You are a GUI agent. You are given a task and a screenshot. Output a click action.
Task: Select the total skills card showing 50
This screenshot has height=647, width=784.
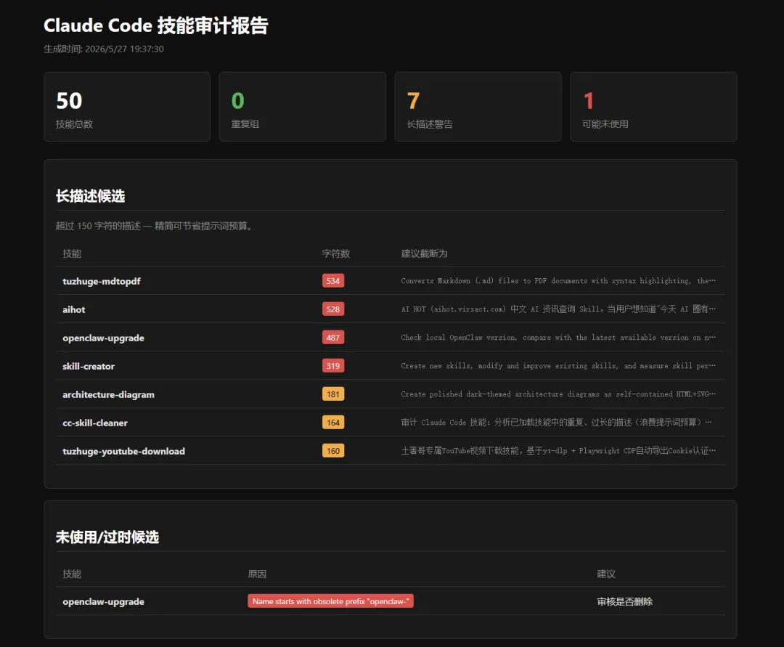[x=127, y=107]
